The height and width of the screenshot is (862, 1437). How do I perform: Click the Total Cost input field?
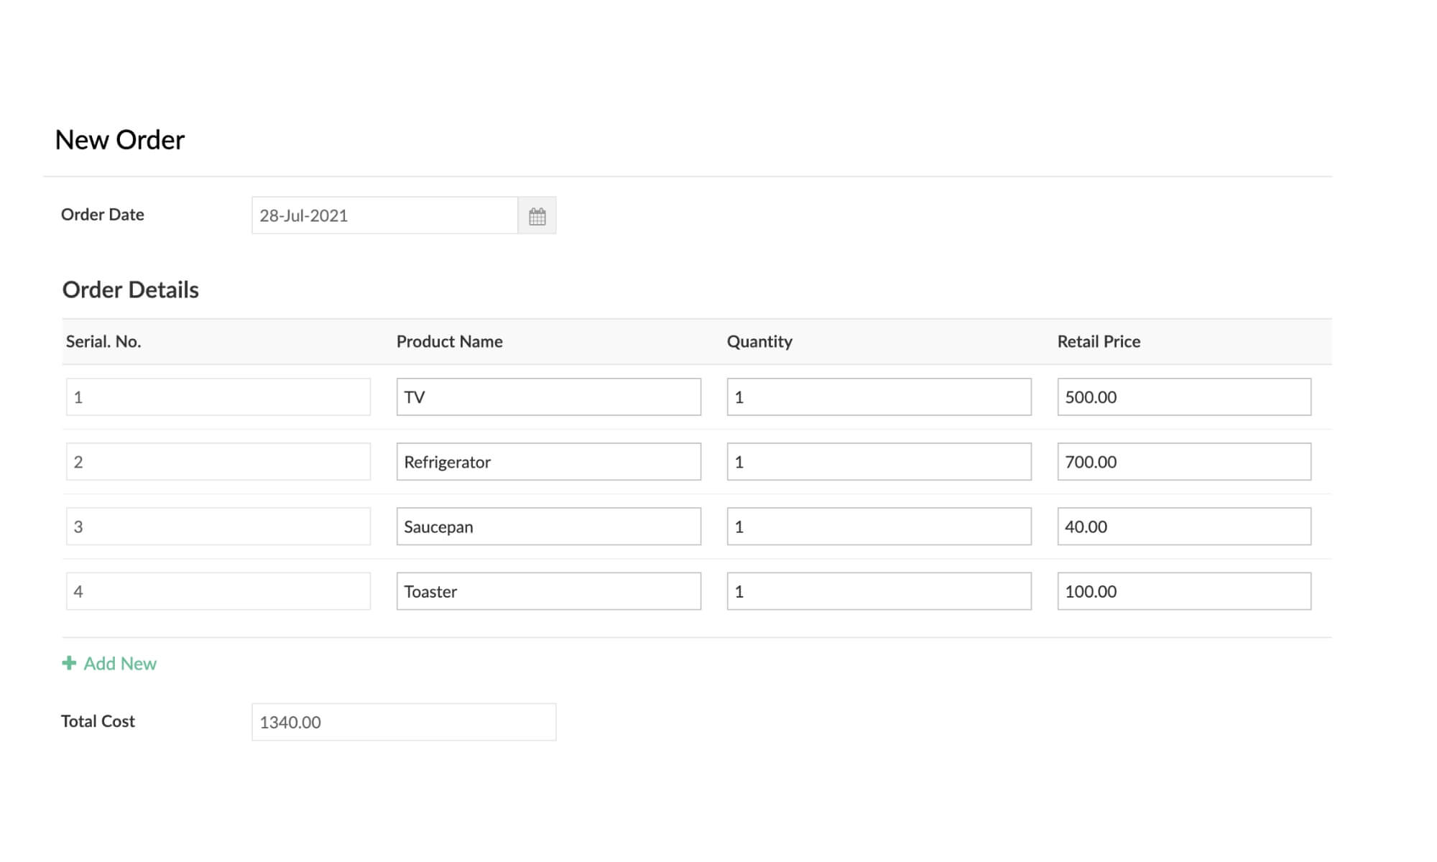(405, 721)
